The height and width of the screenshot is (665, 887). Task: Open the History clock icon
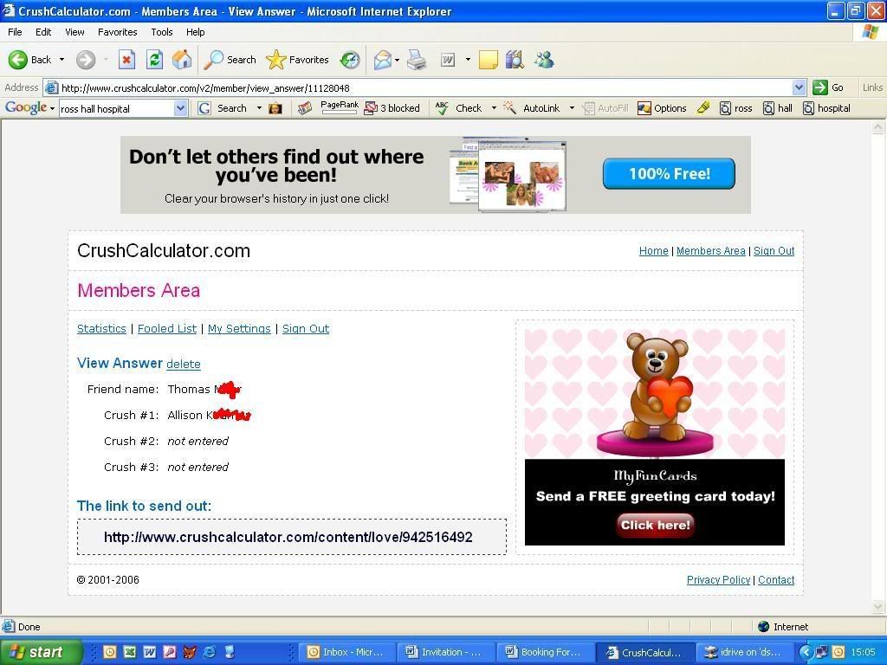(350, 60)
